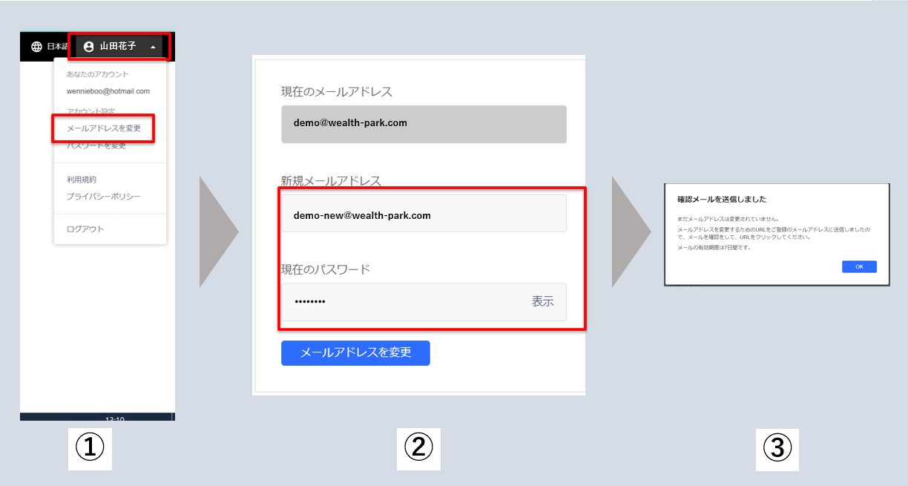The width and height of the screenshot is (908, 486).
Task: Choose パスワードを変更 from the account menu
Action: pos(96,145)
